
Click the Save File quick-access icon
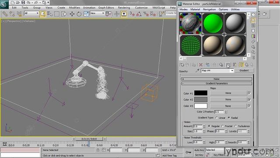[x=23, y=3]
